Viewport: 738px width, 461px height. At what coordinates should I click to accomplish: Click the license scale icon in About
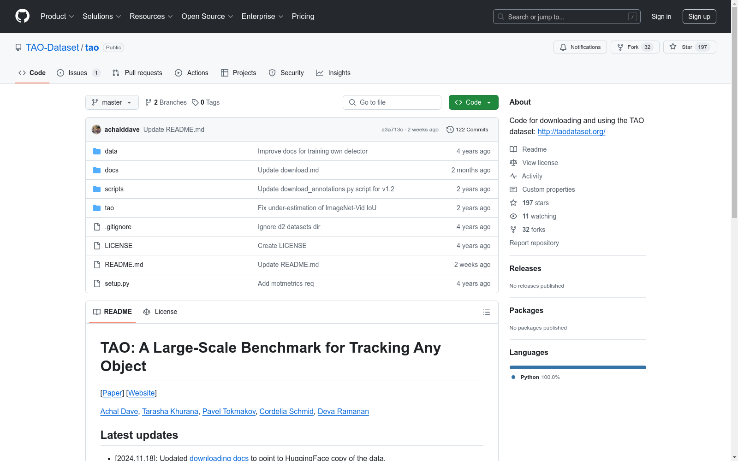(513, 163)
